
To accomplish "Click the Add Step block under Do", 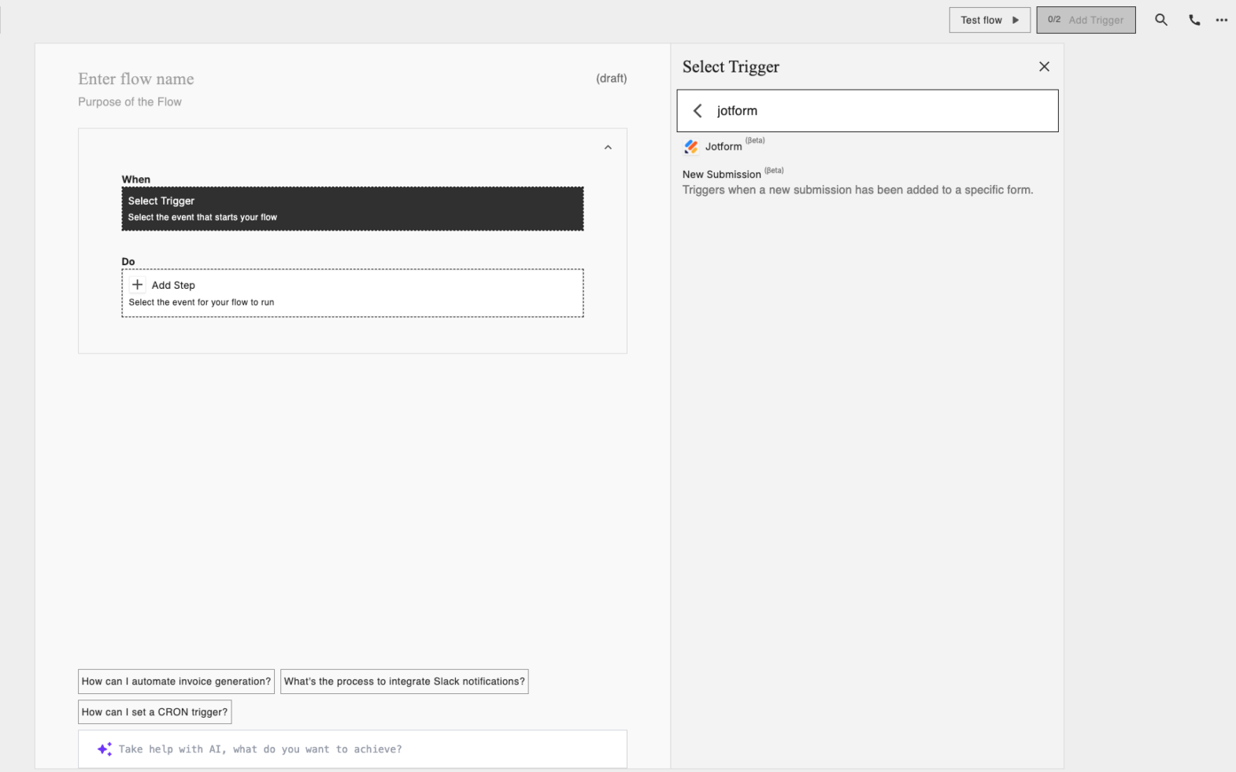I will point(352,293).
